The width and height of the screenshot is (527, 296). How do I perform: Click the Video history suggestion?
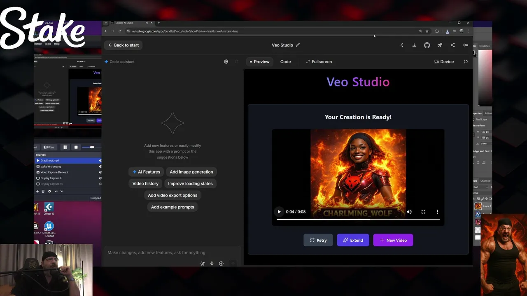click(145, 184)
